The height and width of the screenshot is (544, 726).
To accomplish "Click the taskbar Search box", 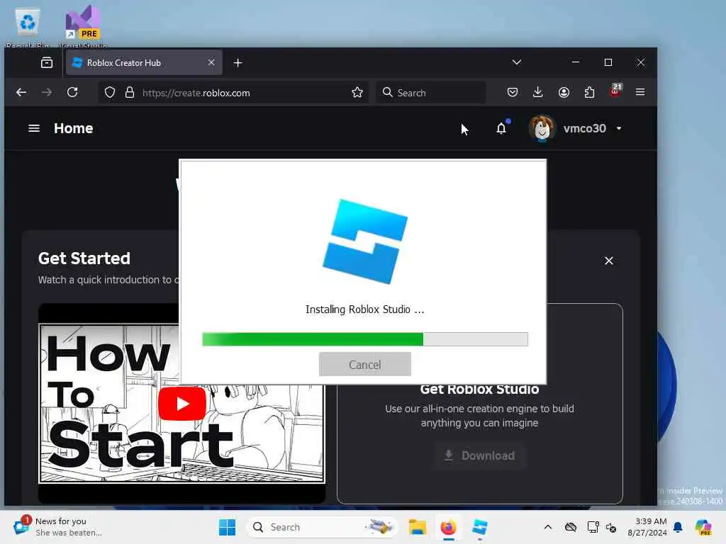I will pyautogui.click(x=323, y=527).
